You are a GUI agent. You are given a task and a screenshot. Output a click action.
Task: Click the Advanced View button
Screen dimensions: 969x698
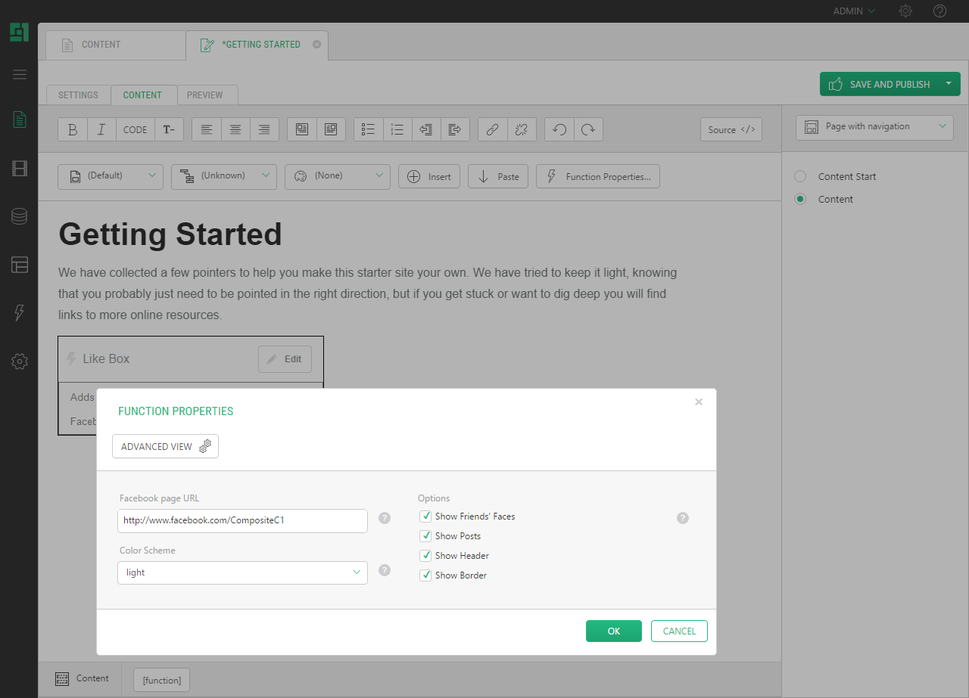coord(165,446)
